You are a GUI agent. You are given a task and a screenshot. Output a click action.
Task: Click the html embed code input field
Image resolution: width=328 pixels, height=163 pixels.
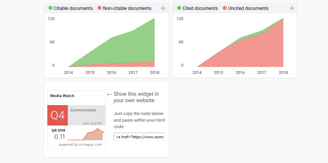(139, 137)
